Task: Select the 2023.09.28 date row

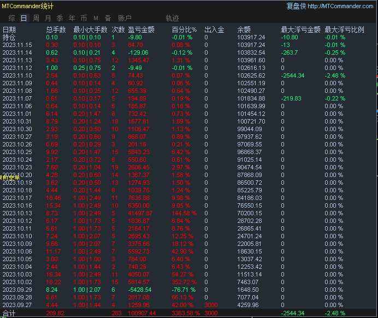Action: click(x=17, y=297)
